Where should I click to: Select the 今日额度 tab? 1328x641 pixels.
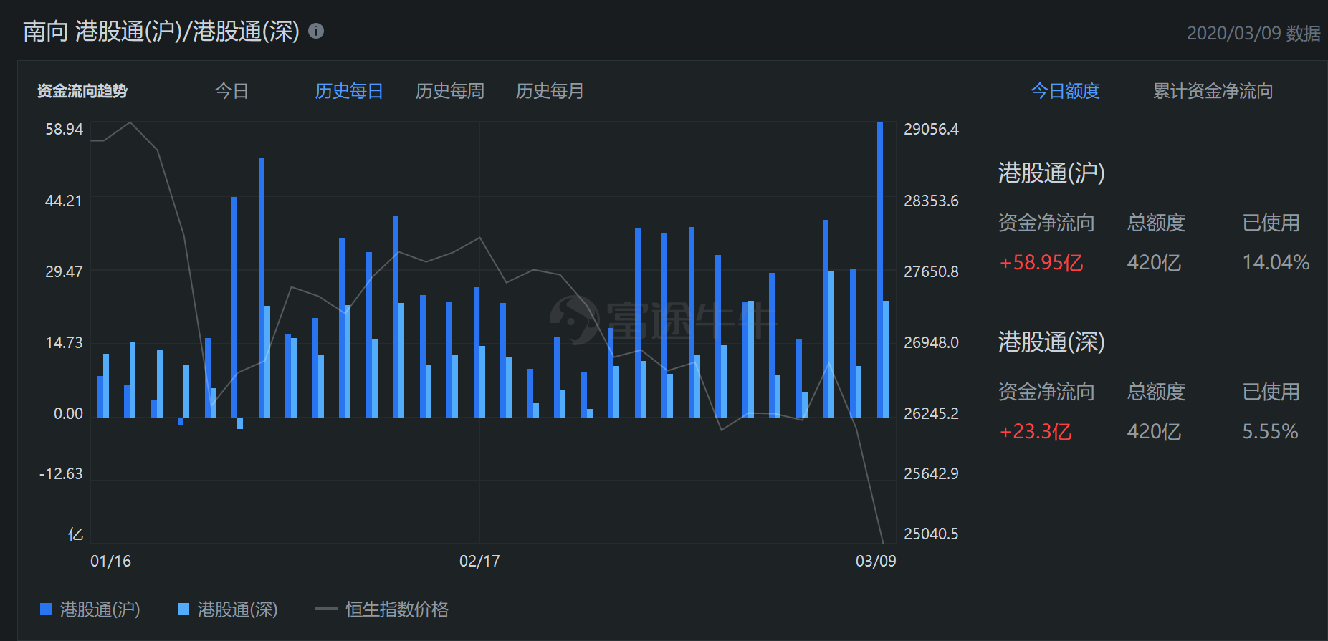tap(1065, 91)
